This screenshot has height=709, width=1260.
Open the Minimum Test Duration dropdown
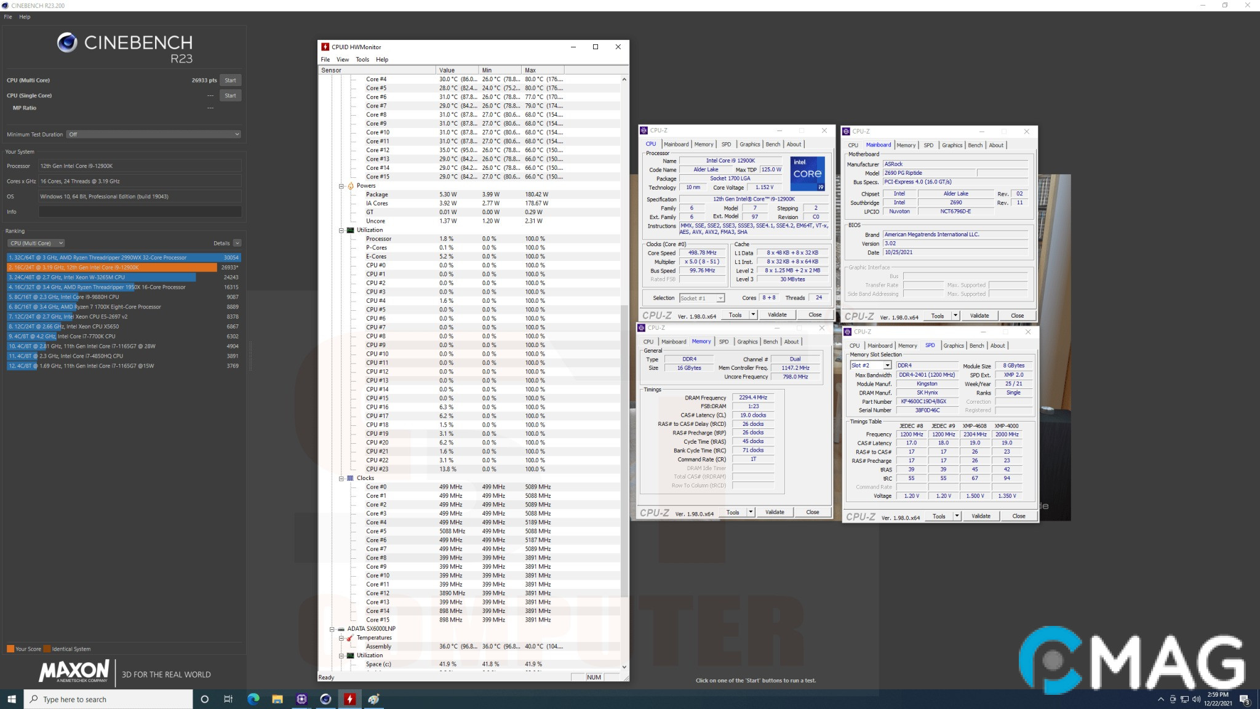tap(154, 134)
